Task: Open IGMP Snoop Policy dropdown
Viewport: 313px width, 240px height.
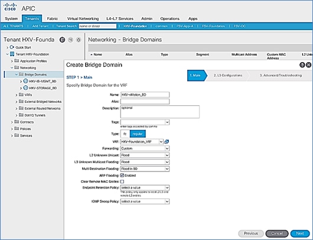Action: pyautogui.click(x=167, y=202)
